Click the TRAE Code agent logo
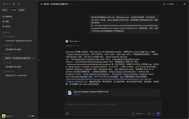 click(x=67, y=41)
